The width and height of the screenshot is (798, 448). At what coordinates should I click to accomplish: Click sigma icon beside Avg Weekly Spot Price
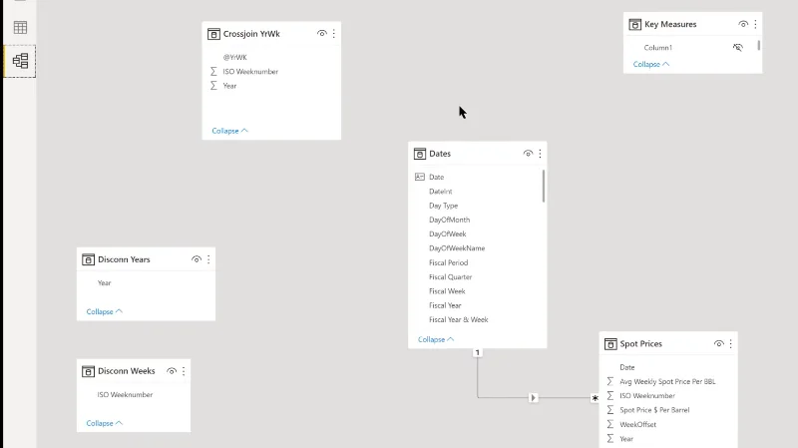click(x=610, y=381)
